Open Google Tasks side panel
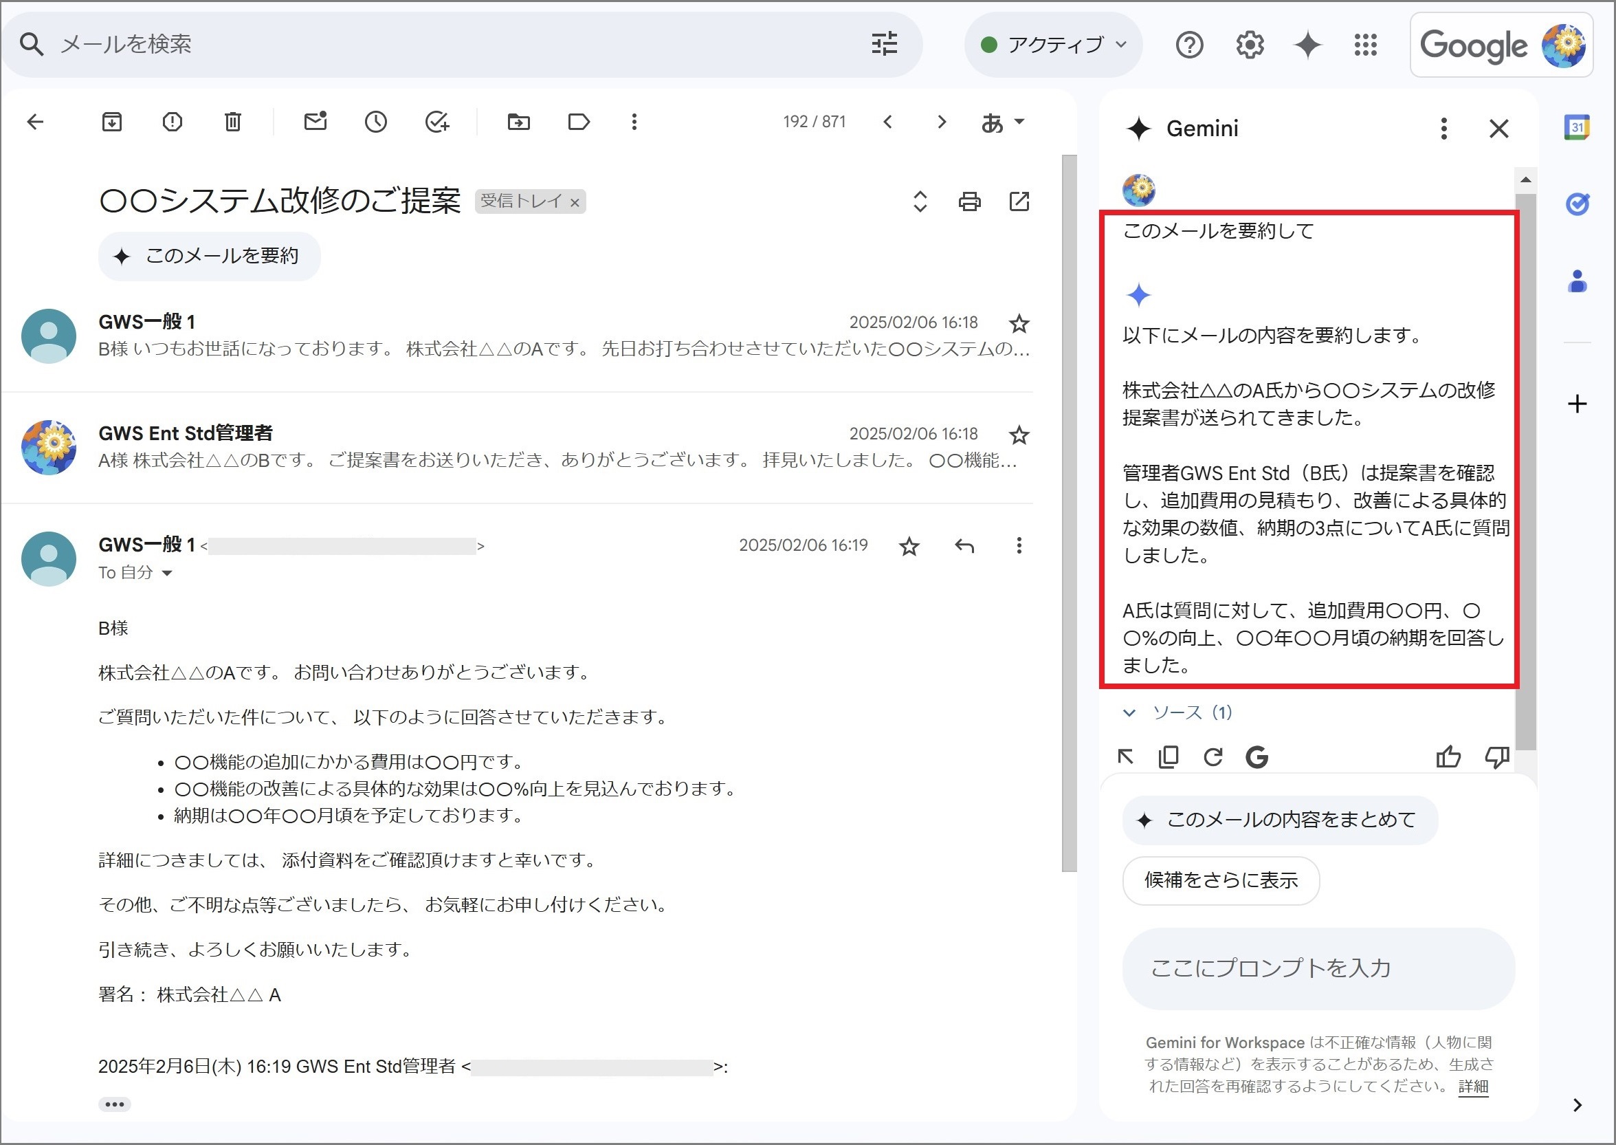The image size is (1616, 1145). tap(1577, 204)
